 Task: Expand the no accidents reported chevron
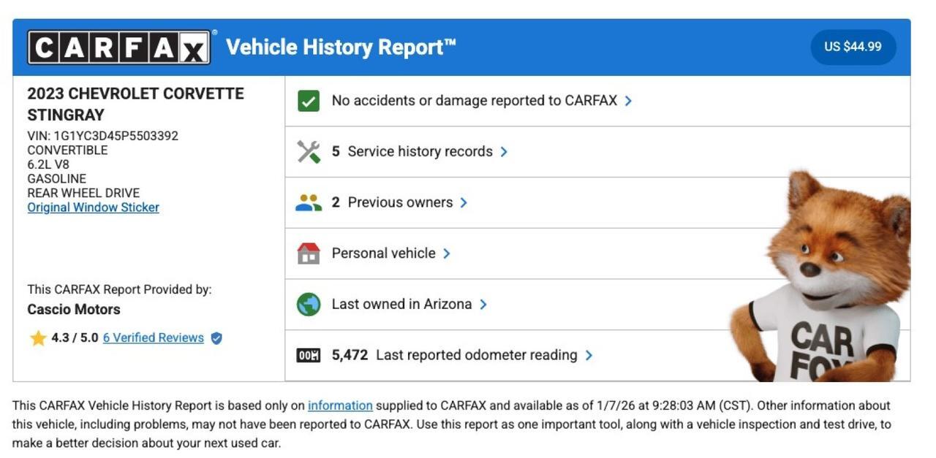[628, 101]
